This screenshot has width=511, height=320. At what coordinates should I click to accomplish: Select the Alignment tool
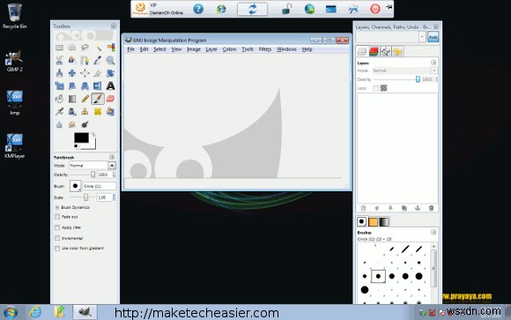pos(85,73)
